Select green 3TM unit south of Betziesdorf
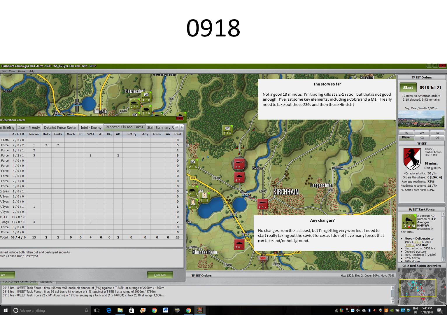Screen dimensions: 447x315 tap(146, 110)
